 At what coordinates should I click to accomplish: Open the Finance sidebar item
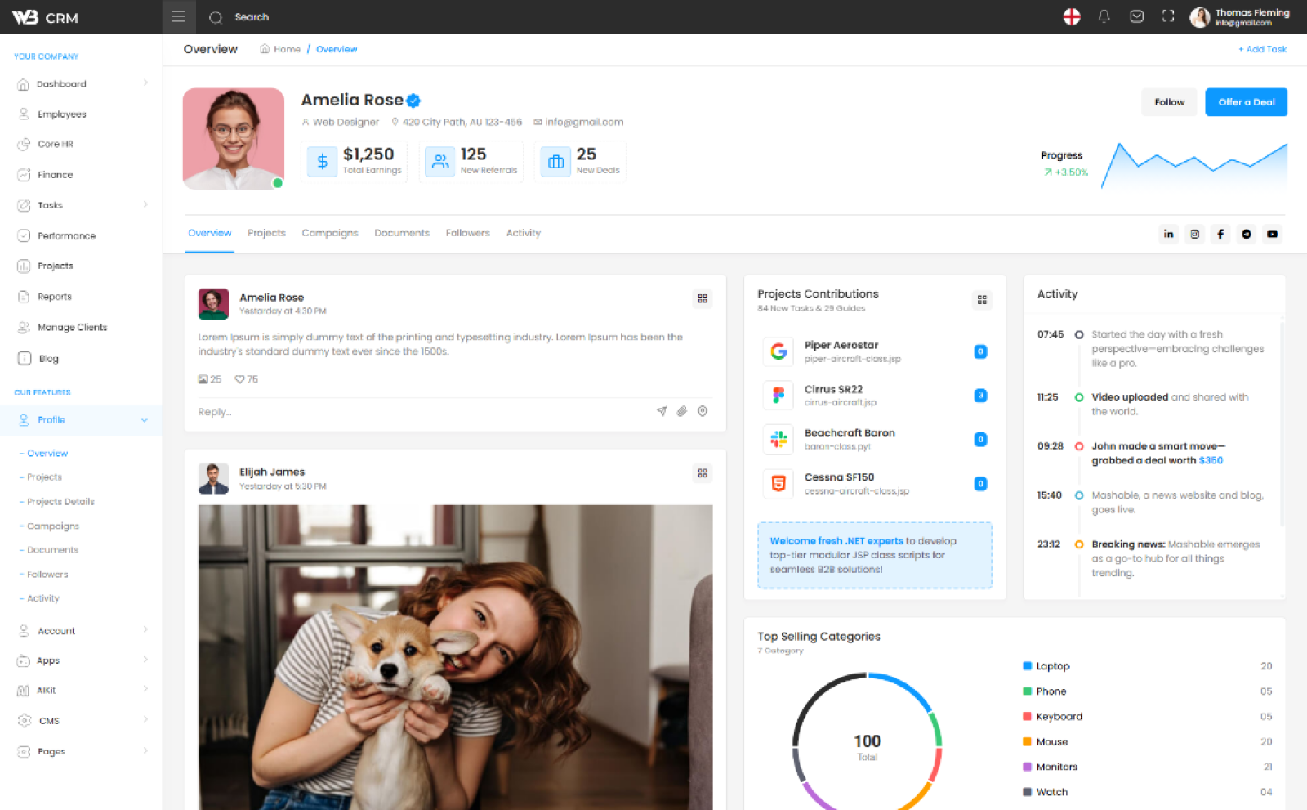(x=81, y=175)
